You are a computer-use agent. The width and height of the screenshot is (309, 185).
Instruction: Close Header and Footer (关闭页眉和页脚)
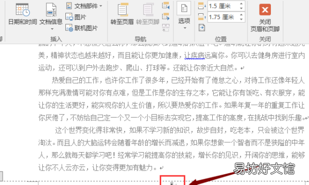click(x=265, y=17)
